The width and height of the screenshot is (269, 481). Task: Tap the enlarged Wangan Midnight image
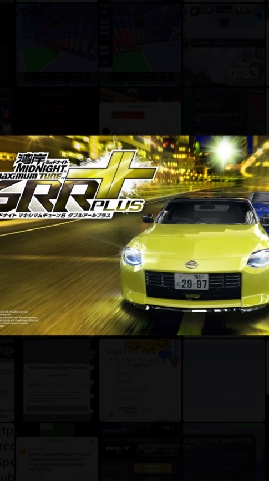tap(134, 236)
